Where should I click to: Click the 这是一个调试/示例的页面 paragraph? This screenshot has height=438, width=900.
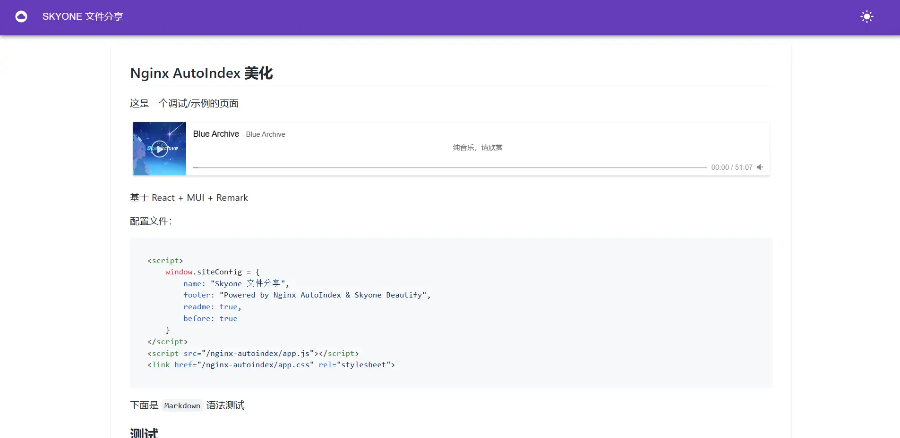tap(184, 104)
